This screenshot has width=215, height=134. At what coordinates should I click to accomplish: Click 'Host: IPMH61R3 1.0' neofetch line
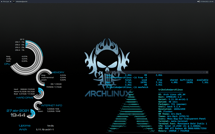pyautogui.click(x=170, y=97)
